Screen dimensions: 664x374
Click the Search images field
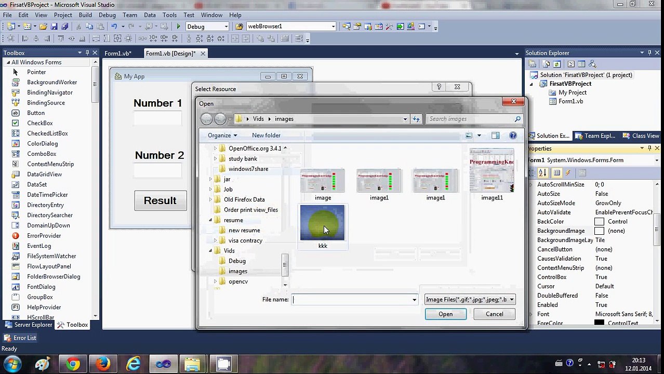474,119
